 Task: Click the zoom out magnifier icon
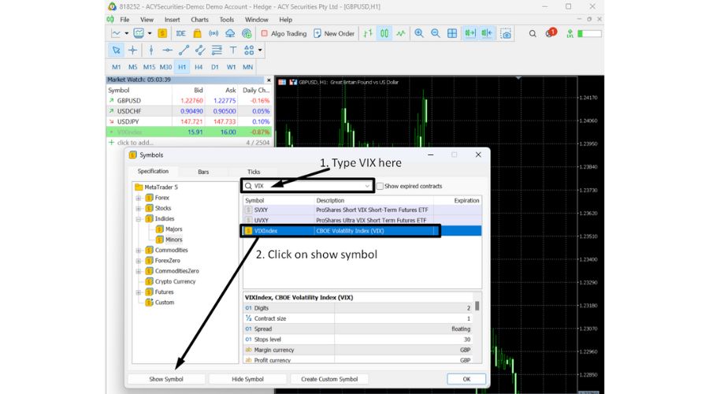(435, 34)
